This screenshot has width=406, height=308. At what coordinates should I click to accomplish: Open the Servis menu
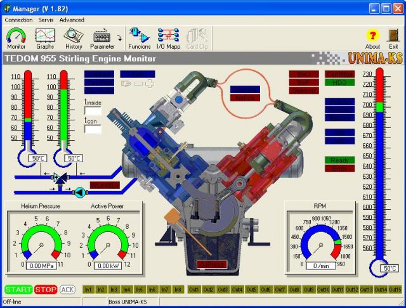46,20
